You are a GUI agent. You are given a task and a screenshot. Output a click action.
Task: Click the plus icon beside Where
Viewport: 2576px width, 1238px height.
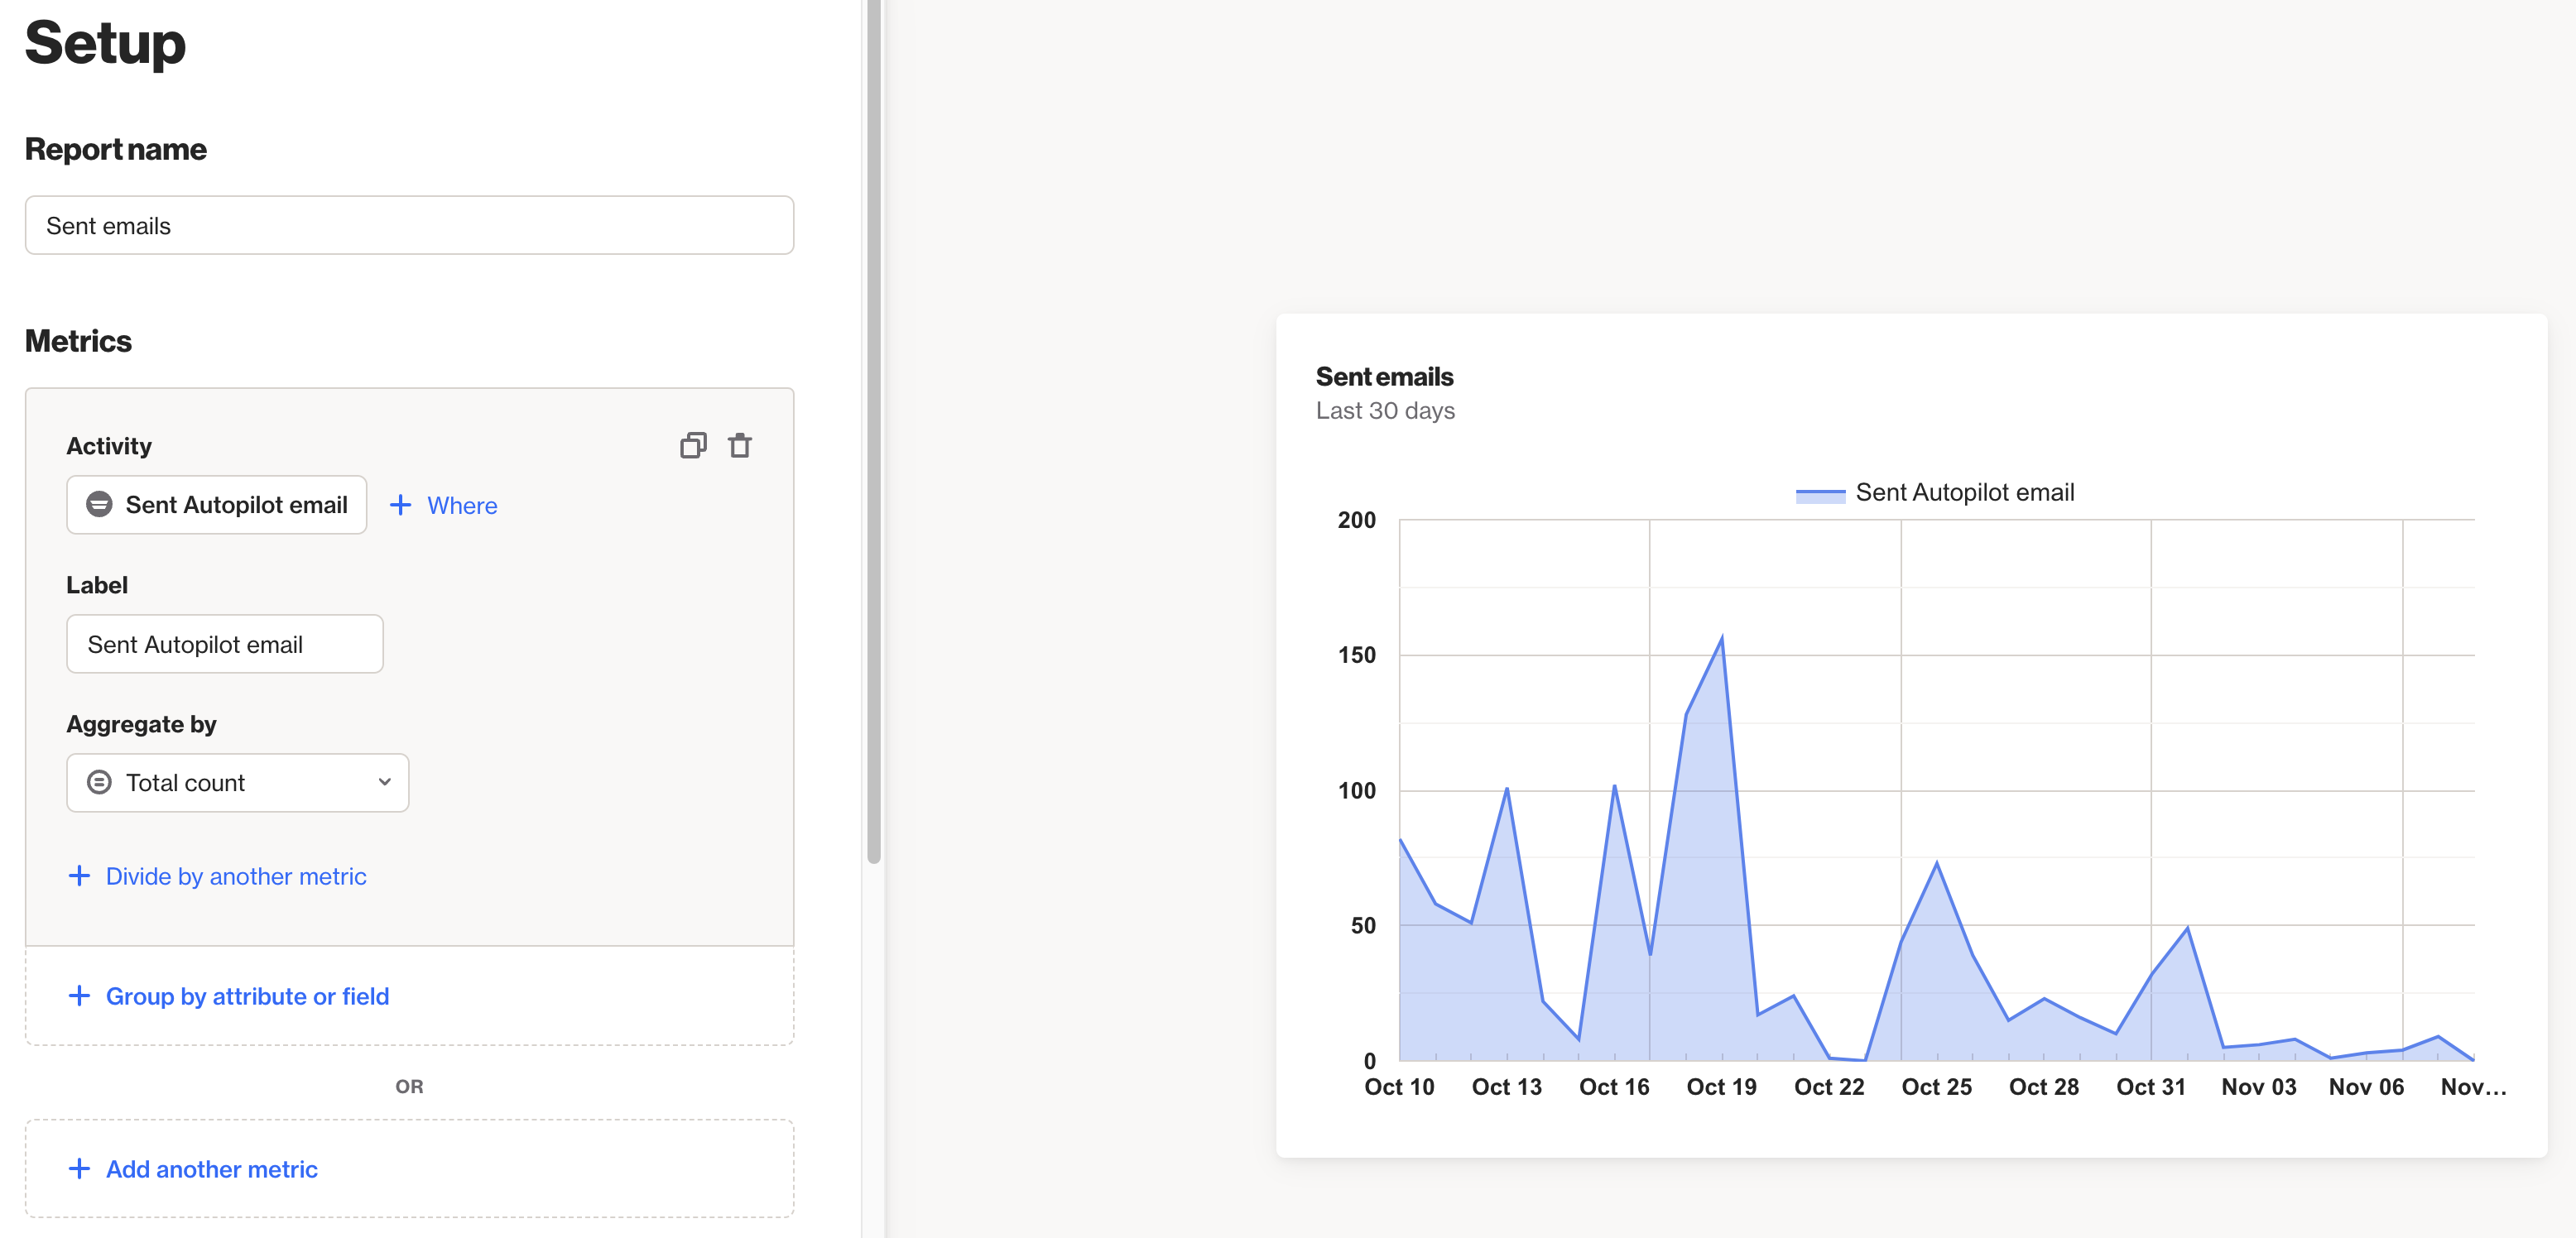(x=400, y=505)
